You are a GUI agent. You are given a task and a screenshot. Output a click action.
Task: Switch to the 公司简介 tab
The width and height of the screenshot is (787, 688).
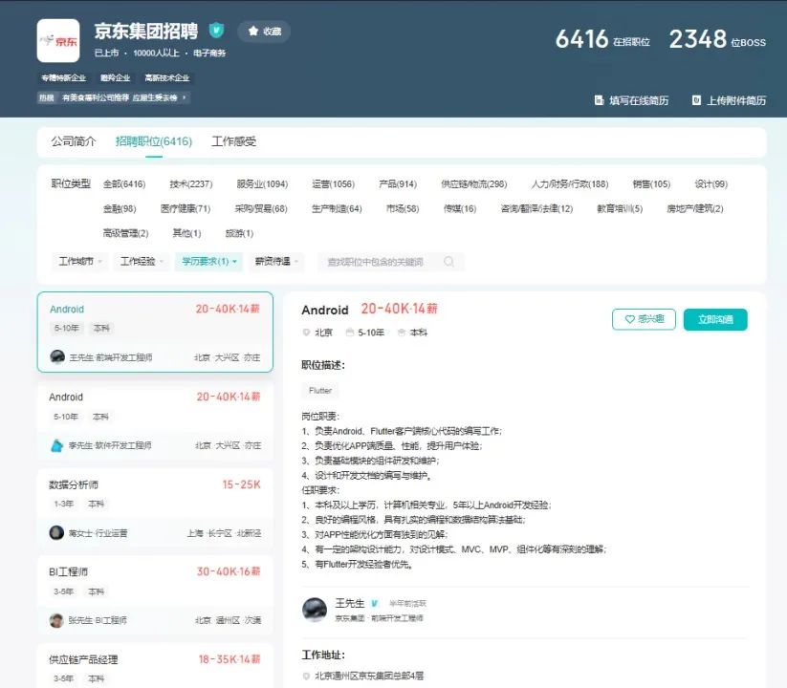point(74,141)
